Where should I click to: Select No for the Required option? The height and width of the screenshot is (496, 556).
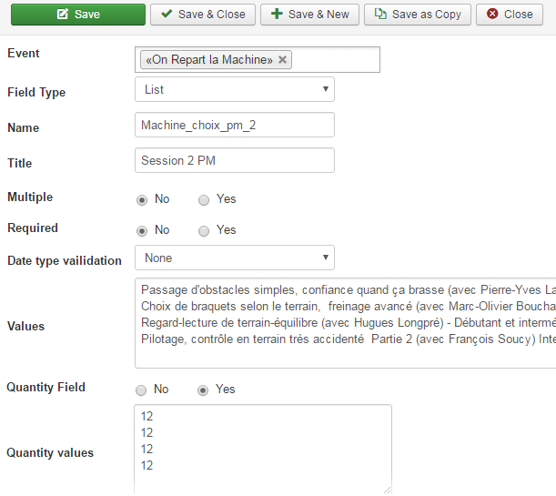point(141,230)
